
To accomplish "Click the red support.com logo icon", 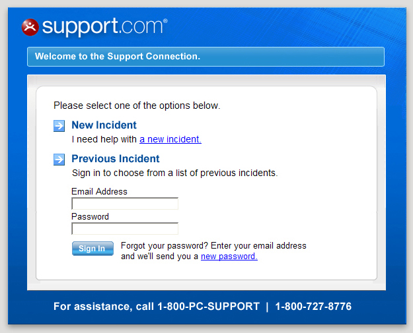I will 30,27.
